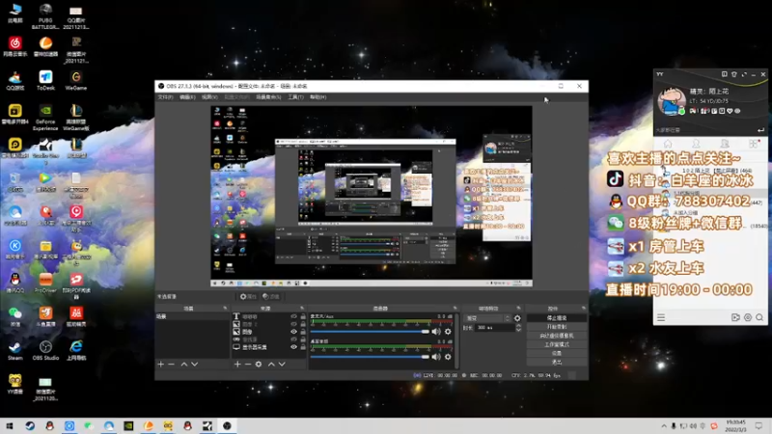Click the Steam icon in the taskbar
The height and width of the screenshot is (434, 772).
pyautogui.click(x=30, y=425)
